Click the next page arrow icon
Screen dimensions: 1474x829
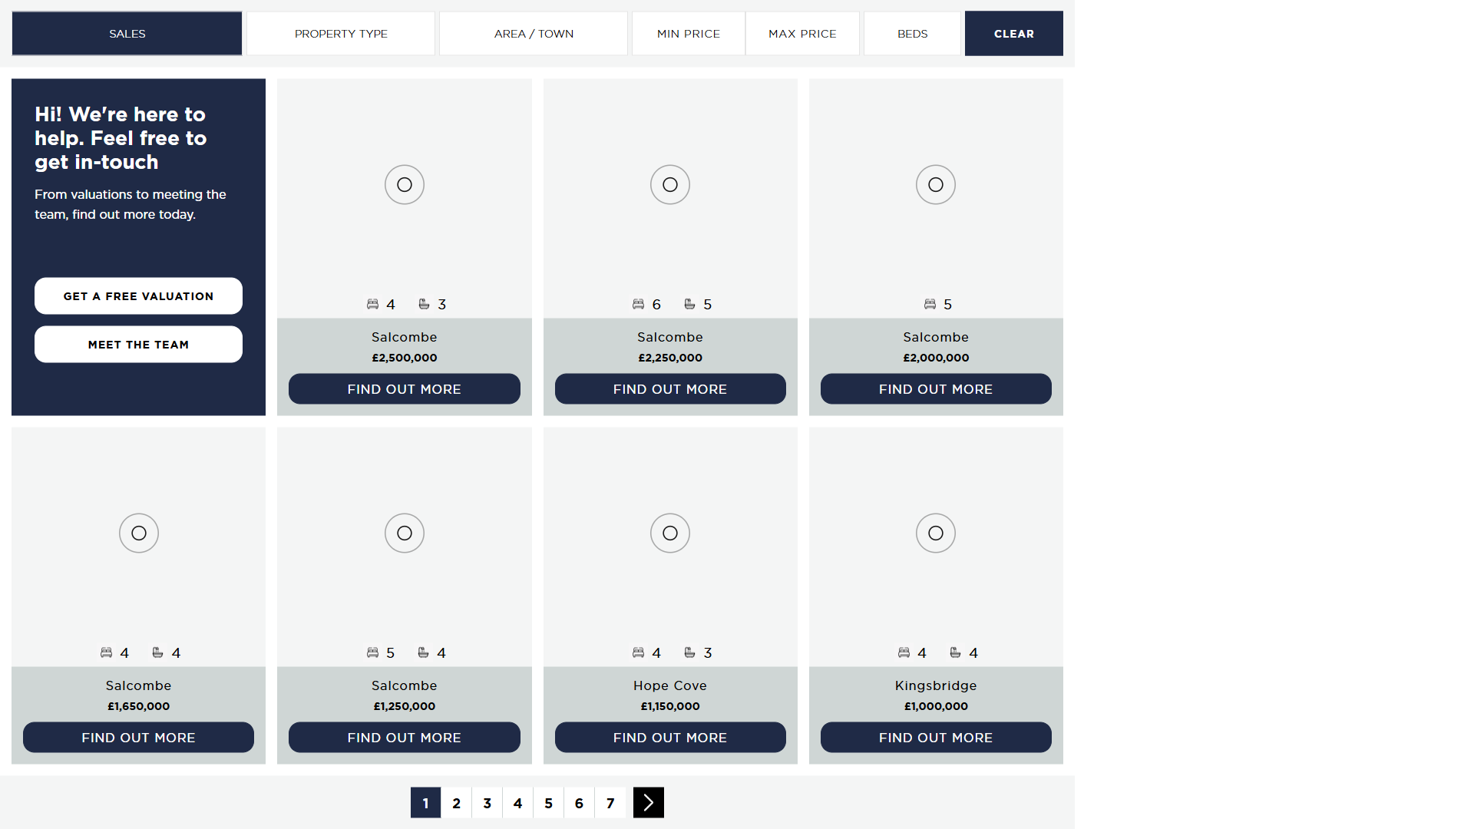coord(648,803)
